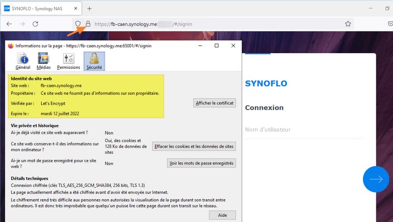Click Effacer les cookies et les données de sites
Image resolution: width=393 pixels, height=222 pixels.
[x=194, y=146]
